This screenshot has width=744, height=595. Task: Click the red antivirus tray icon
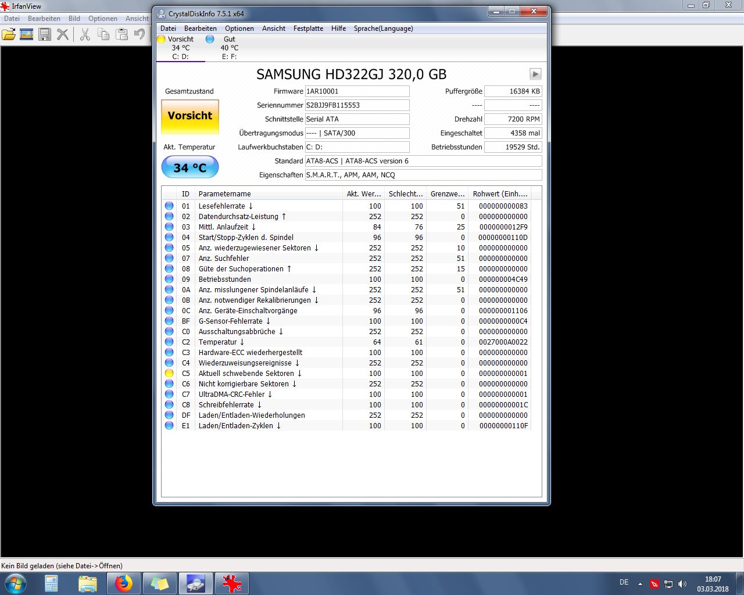[x=654, y=584]
